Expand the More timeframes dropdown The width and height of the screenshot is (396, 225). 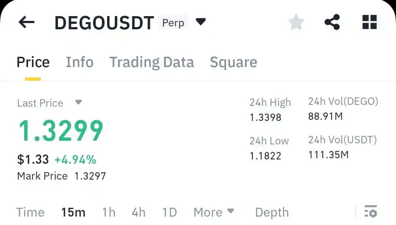coord(214,212)
